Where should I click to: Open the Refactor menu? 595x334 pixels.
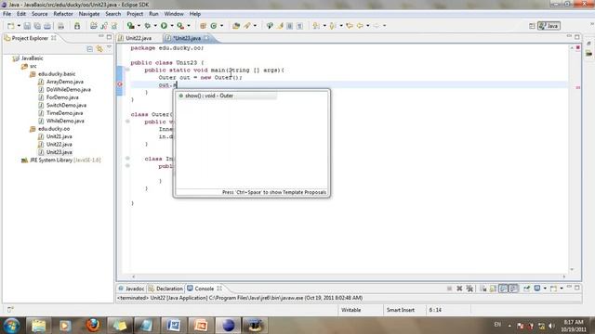(63, 14)
